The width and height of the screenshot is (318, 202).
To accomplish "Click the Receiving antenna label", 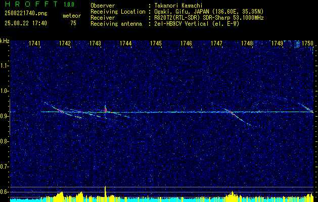I will pos(116,24).
